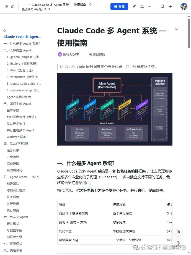191x255 pixels.
Task: Open outline item 前台同步执行（默认）
Action: (21, 117)
